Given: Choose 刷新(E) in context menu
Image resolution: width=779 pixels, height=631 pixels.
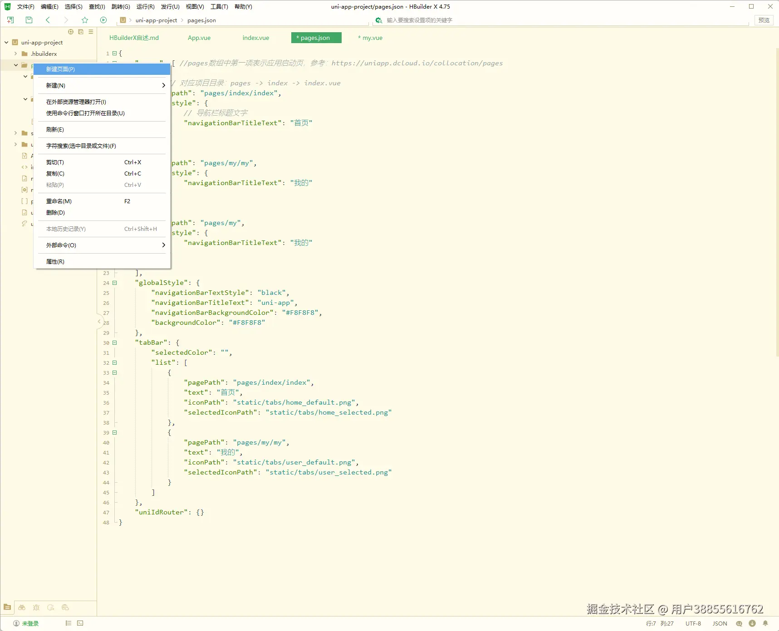Looking at the screenshot, I should pos(102,129).
